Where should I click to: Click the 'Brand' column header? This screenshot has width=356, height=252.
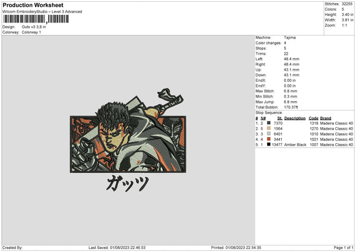326,118
